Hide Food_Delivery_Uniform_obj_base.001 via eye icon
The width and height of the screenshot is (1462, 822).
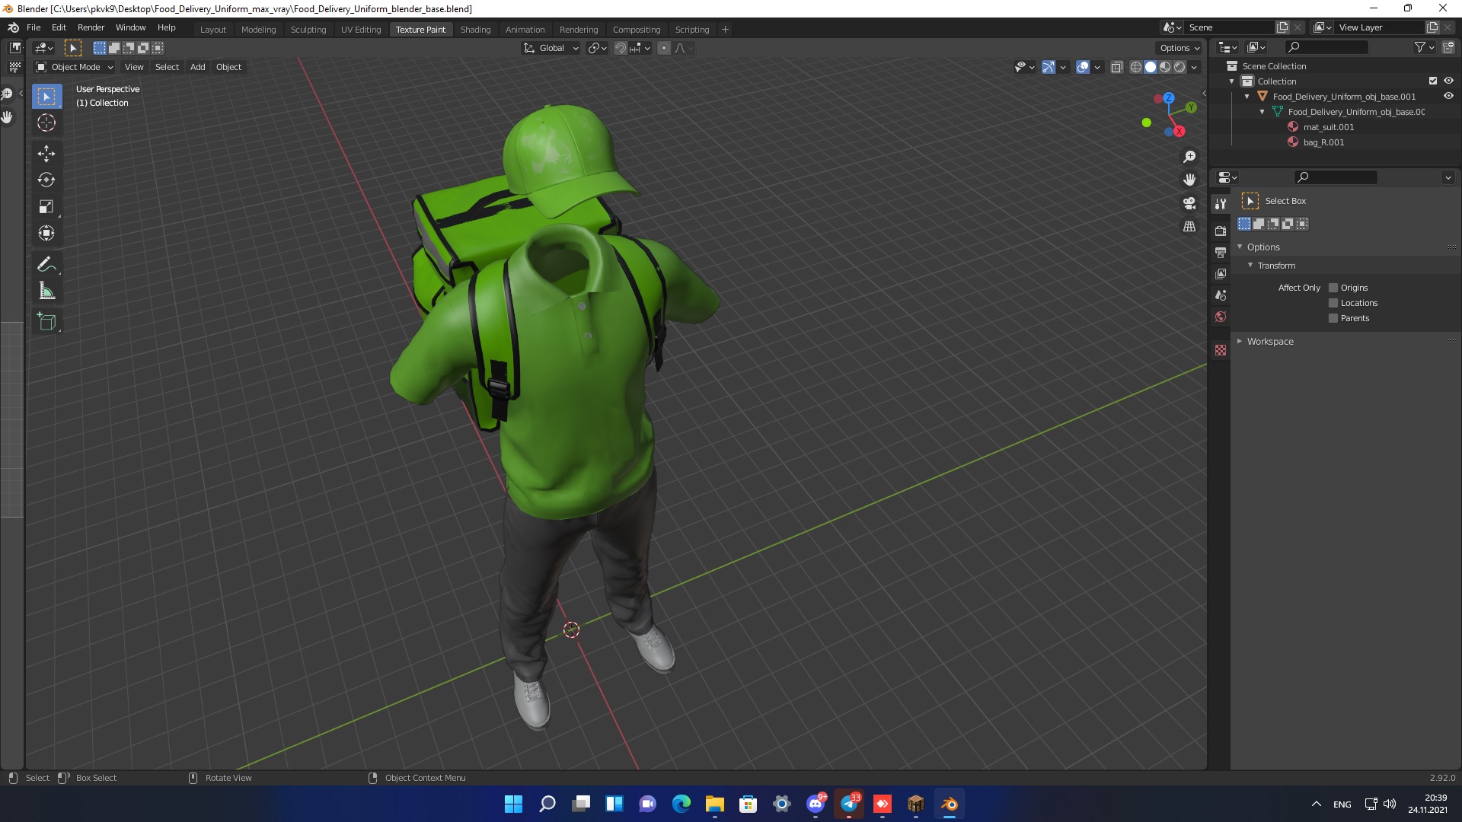(x=1448, y=97)
